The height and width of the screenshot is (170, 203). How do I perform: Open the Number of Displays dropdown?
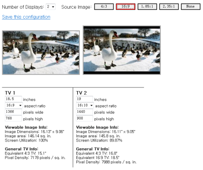(x=50, y=7)
